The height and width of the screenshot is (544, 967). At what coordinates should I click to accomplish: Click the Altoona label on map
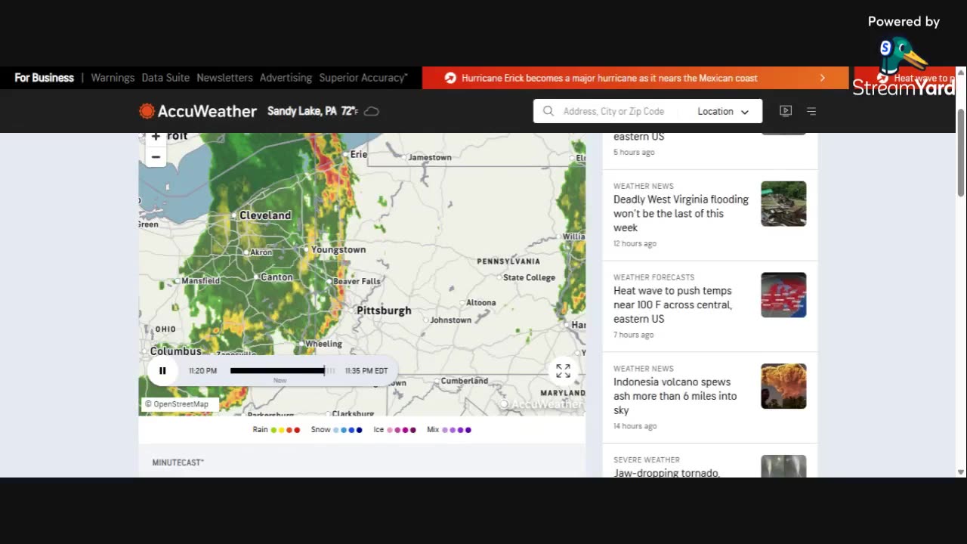[x=481, y=302]
